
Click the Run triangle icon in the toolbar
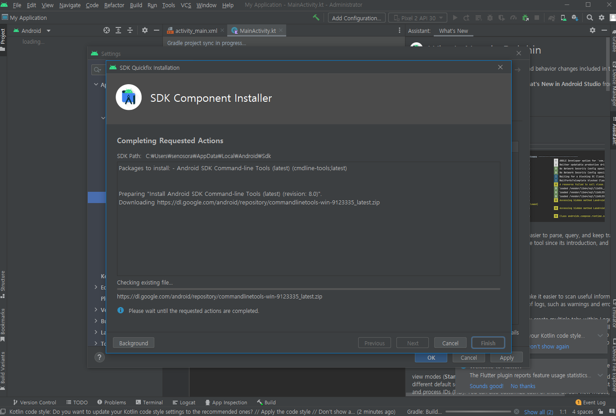coord(455,18)
